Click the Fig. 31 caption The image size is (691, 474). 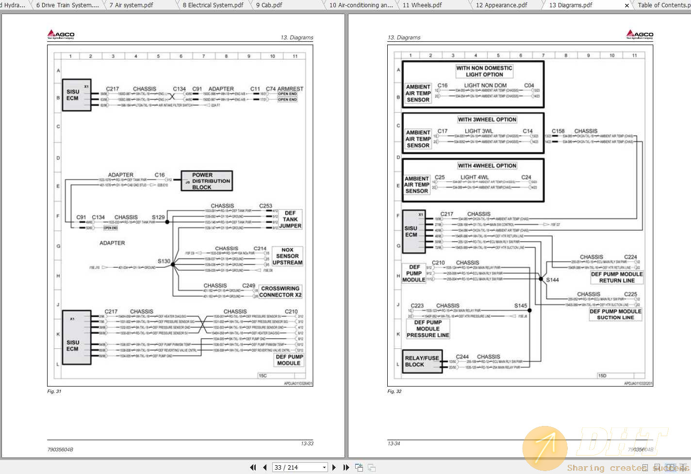(x=54, y=391)
